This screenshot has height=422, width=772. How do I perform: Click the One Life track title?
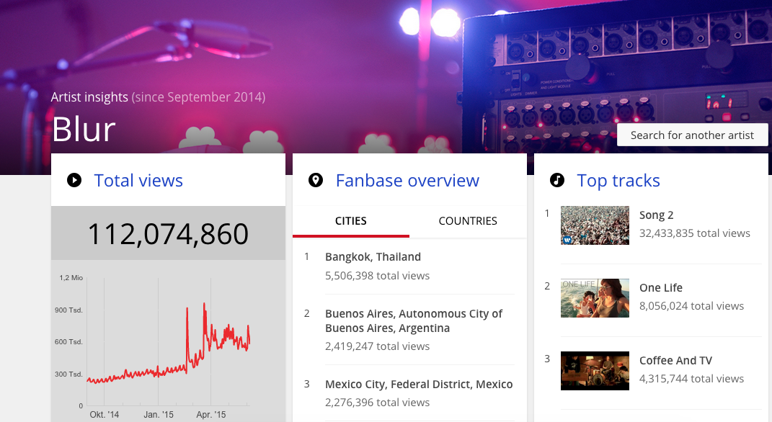pyautogui.click(x=661, y=288)
